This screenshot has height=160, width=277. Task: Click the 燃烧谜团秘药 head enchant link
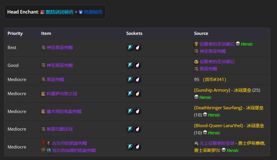(x=60, y=12)
